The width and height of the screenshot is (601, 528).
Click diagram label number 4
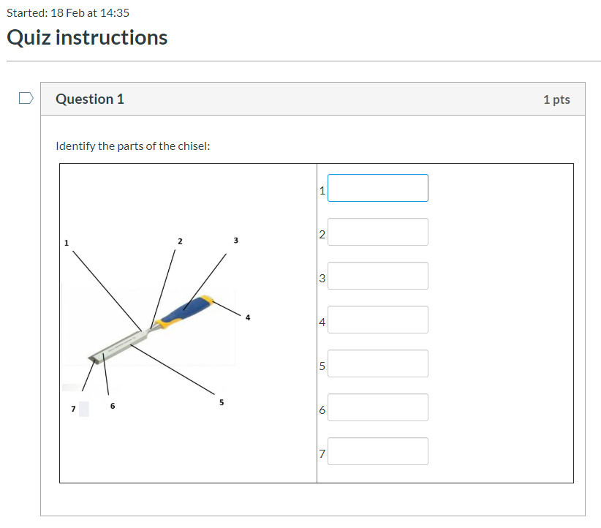[x=248, y=317]
